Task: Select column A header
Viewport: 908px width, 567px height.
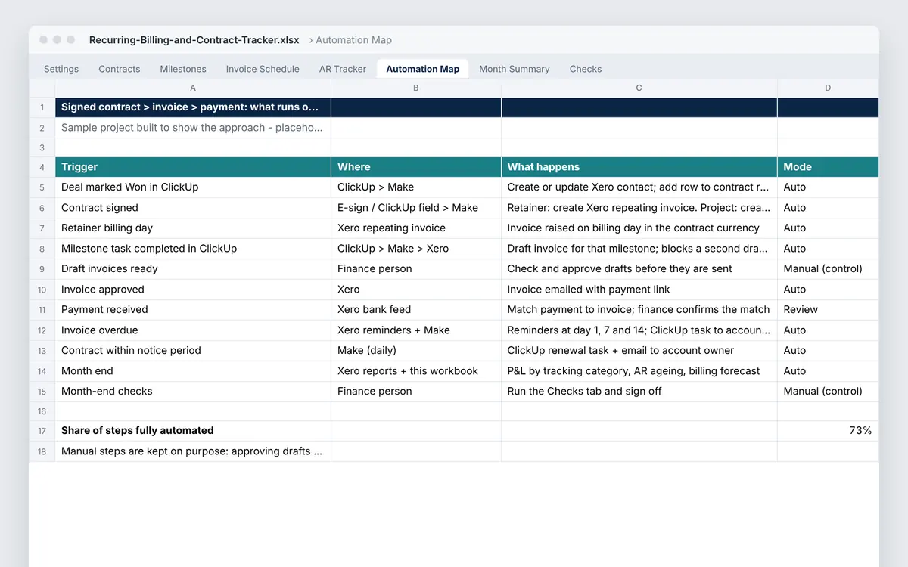Action: [x=193, y=88]
